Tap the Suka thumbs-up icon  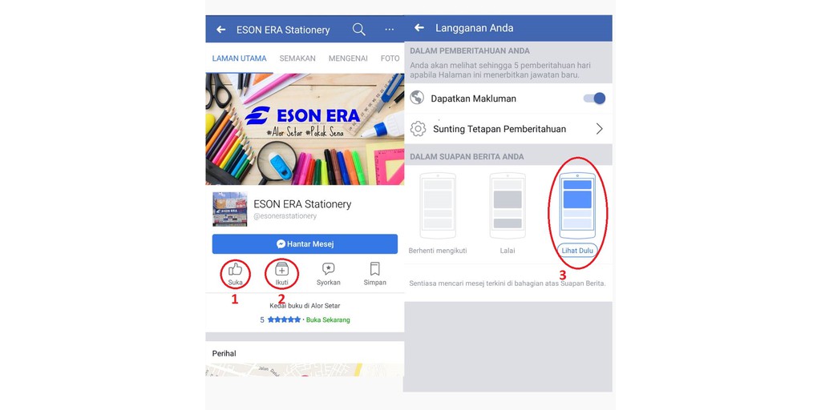coord(235,269)
